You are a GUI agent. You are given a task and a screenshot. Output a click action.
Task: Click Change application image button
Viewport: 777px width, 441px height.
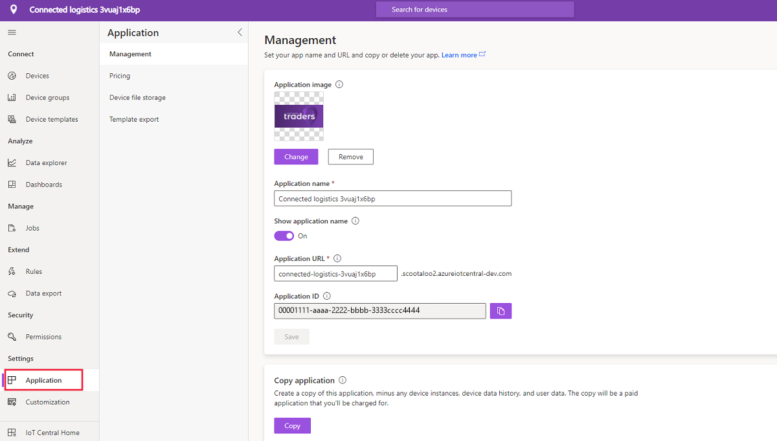coord(296,157)
